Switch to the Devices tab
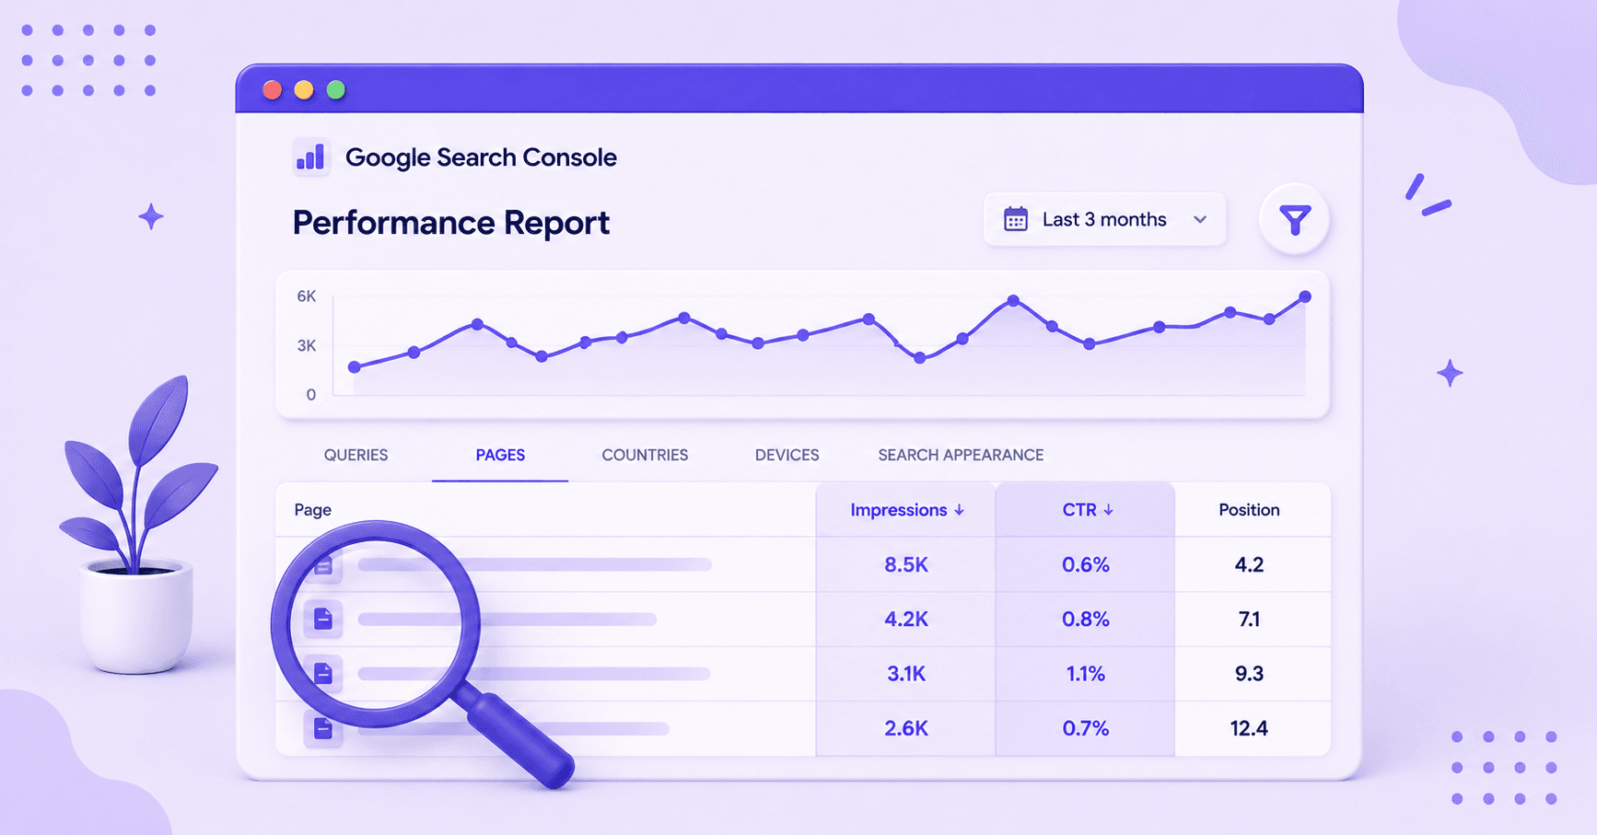This screenshot has width=1597, height=835. [787, 455]
